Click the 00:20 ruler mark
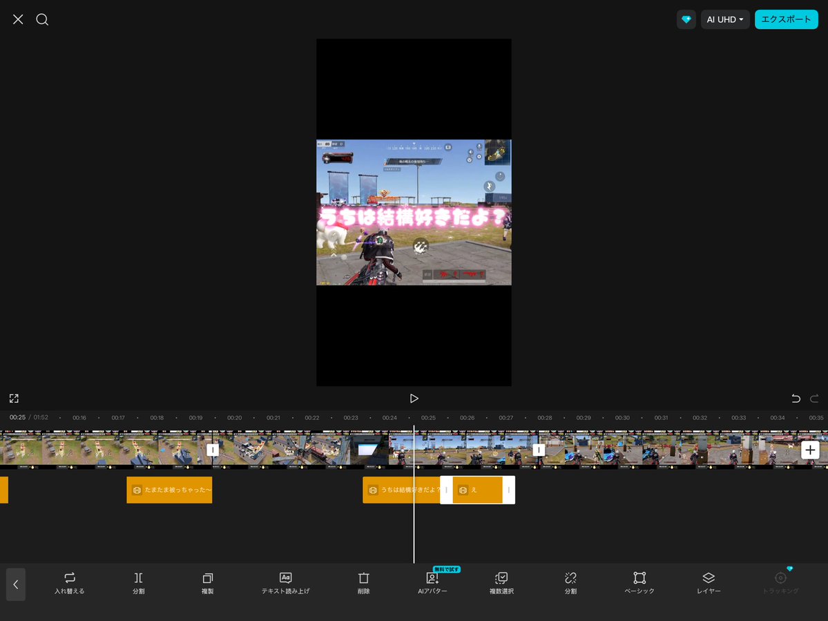 (235, 418)
